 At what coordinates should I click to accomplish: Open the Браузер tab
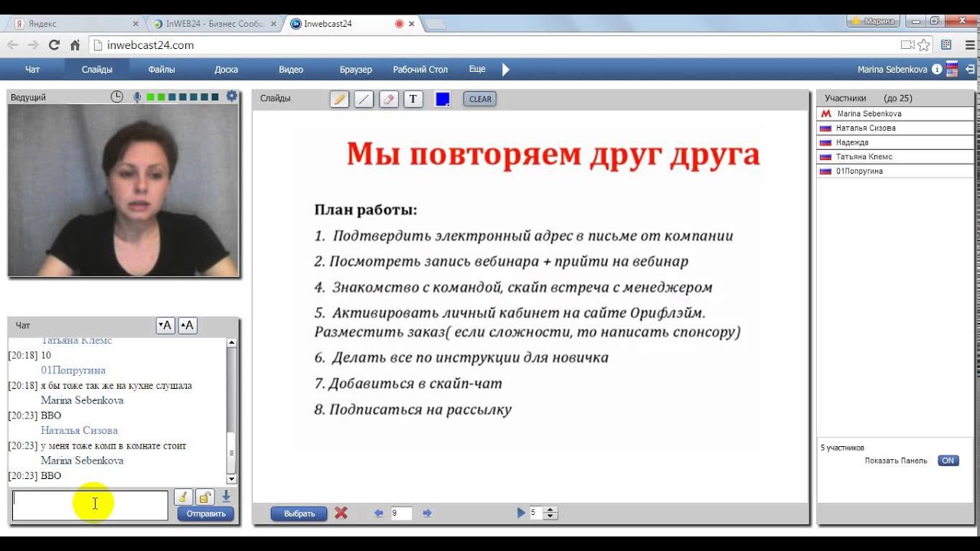[355, 70]
